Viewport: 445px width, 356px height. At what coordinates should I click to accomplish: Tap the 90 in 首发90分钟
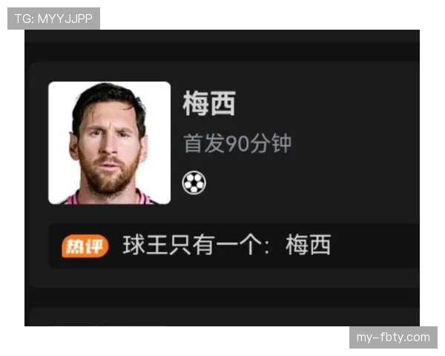[237, 144]
